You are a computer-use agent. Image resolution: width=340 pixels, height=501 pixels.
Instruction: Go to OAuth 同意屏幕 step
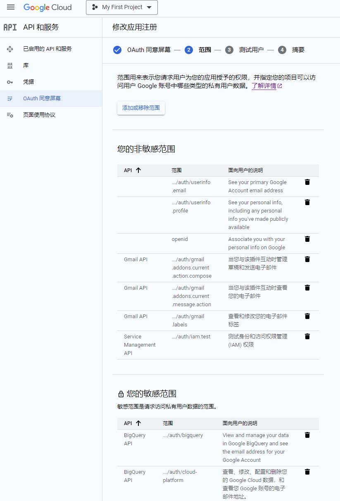149,50
